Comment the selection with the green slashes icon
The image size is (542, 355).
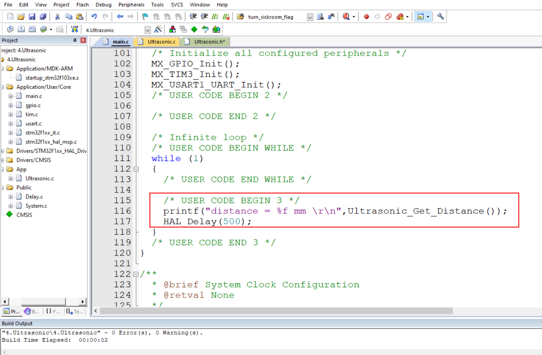215,16
